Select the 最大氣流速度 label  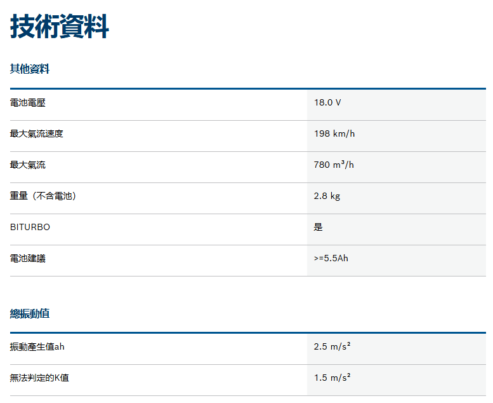pos(36,133)
